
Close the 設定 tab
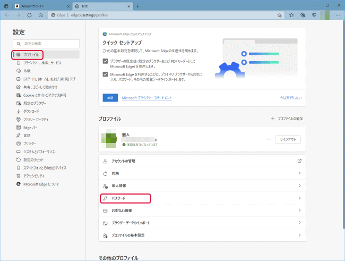[129, 6]
